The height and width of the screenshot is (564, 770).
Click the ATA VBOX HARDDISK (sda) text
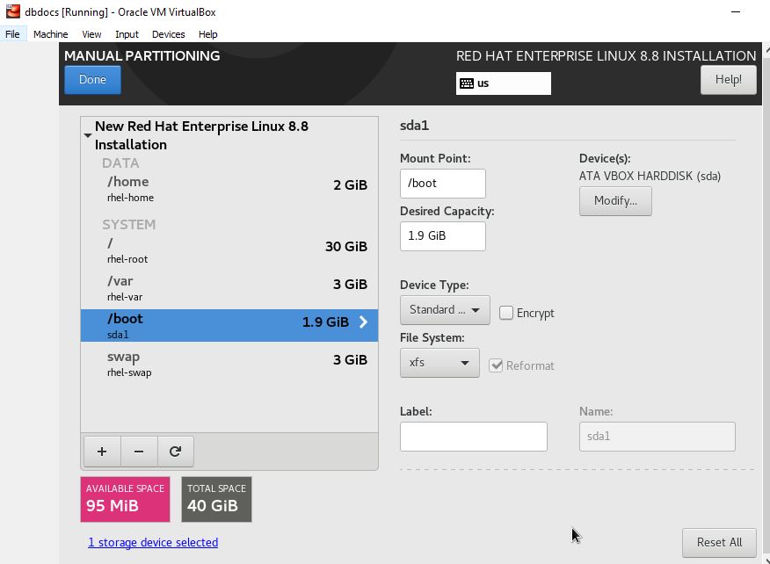tap(650, 176)
